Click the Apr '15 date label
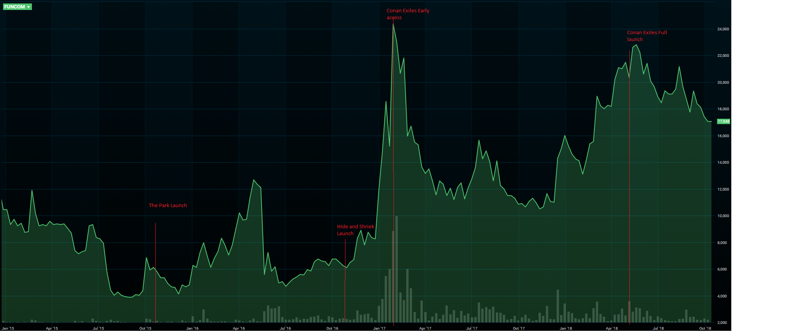Screen dimensions: 794x332 [52, 329]
